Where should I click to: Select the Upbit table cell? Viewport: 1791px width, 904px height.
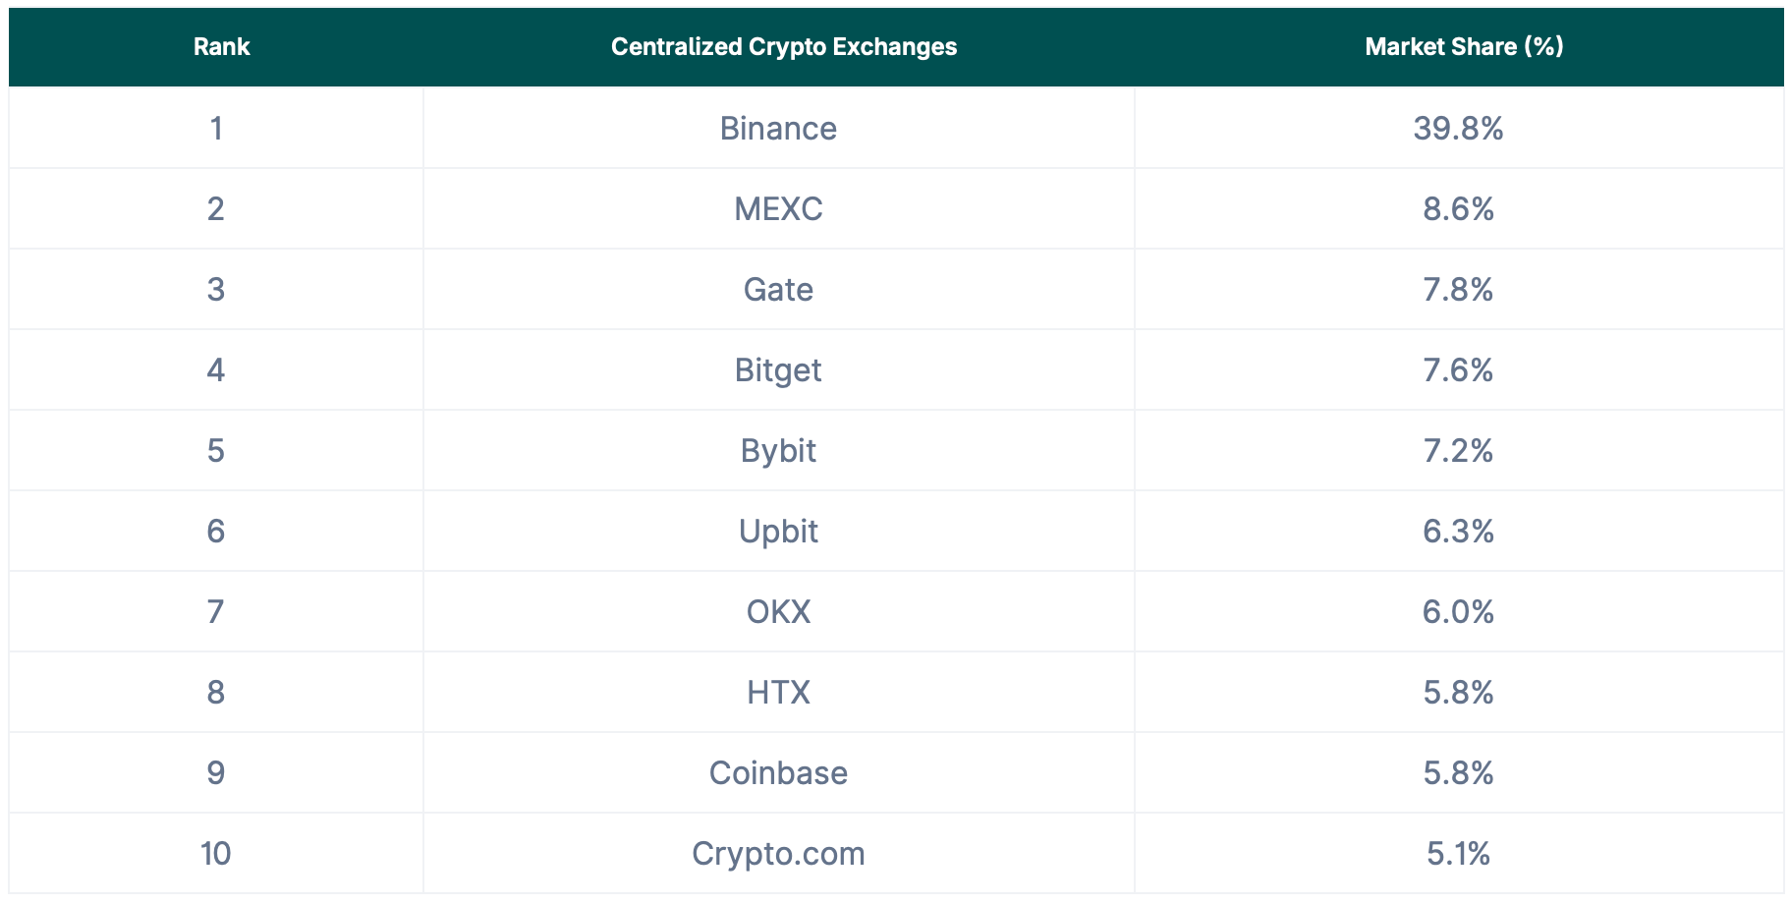click(778, 532)
